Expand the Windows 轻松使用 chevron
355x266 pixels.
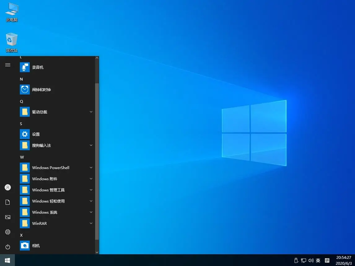[x=91, y=201]
